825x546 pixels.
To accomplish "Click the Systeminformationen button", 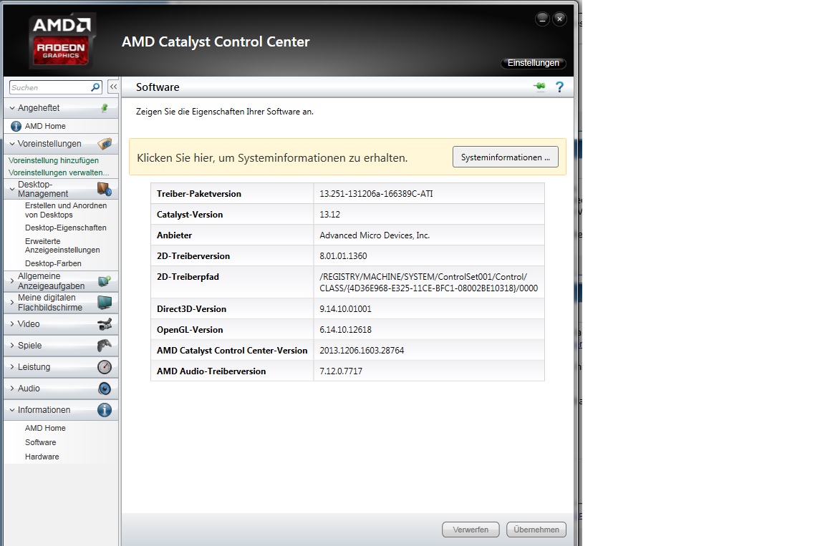I will [505, 157].
